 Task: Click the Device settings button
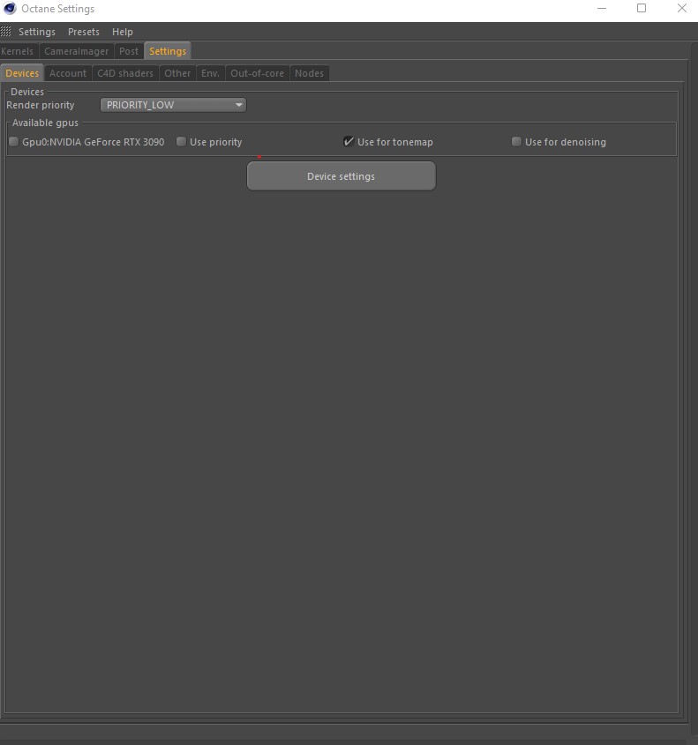(x=341, y=176)
